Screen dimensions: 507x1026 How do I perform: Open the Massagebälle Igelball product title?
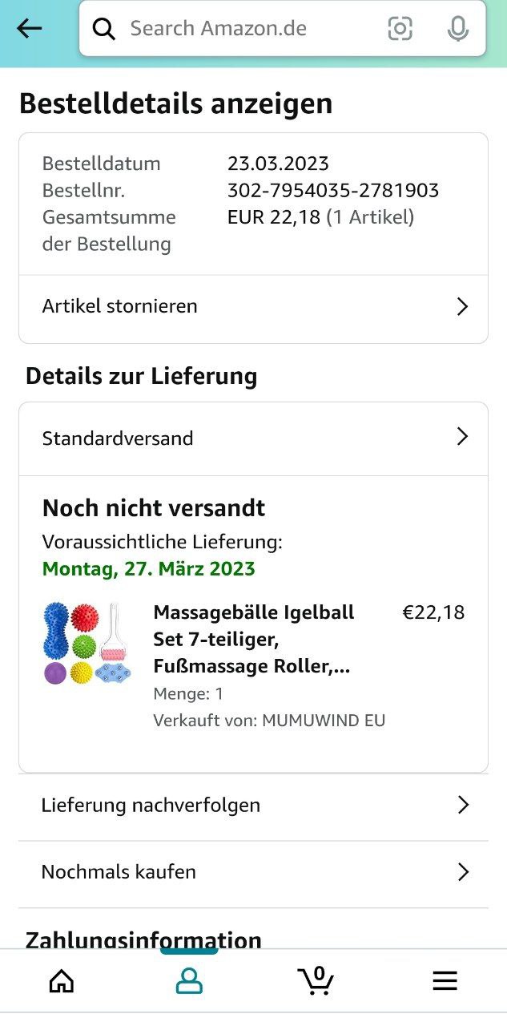253,640
